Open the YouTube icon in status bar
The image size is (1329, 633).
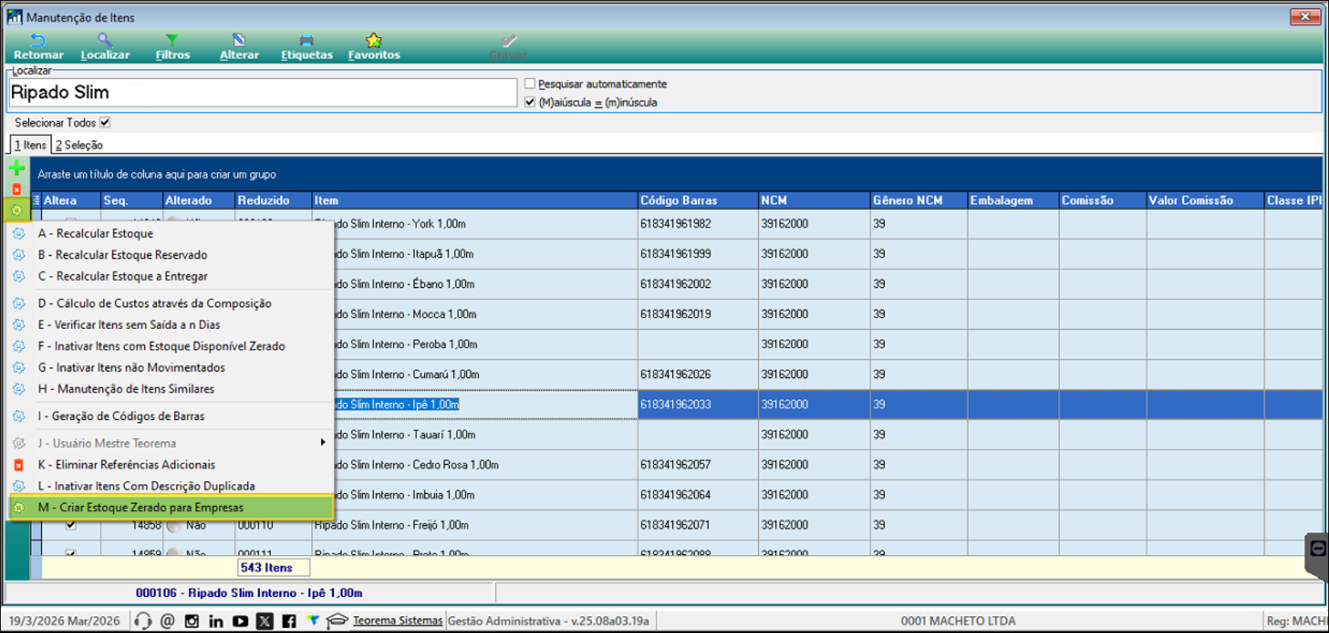click(240, 621)
